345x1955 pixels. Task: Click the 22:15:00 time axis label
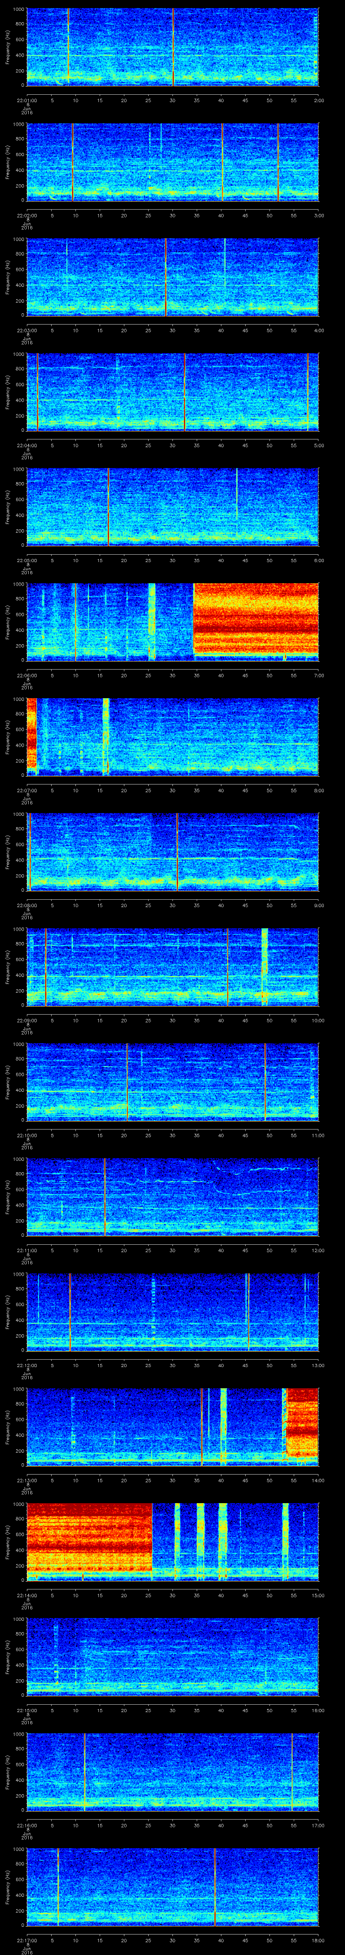(x=27, y=1710)
